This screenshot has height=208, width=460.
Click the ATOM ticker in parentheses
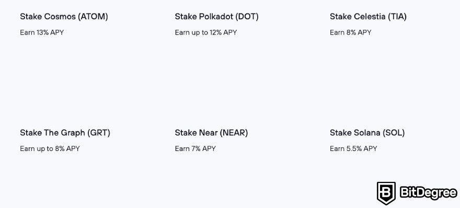[93, 17]
